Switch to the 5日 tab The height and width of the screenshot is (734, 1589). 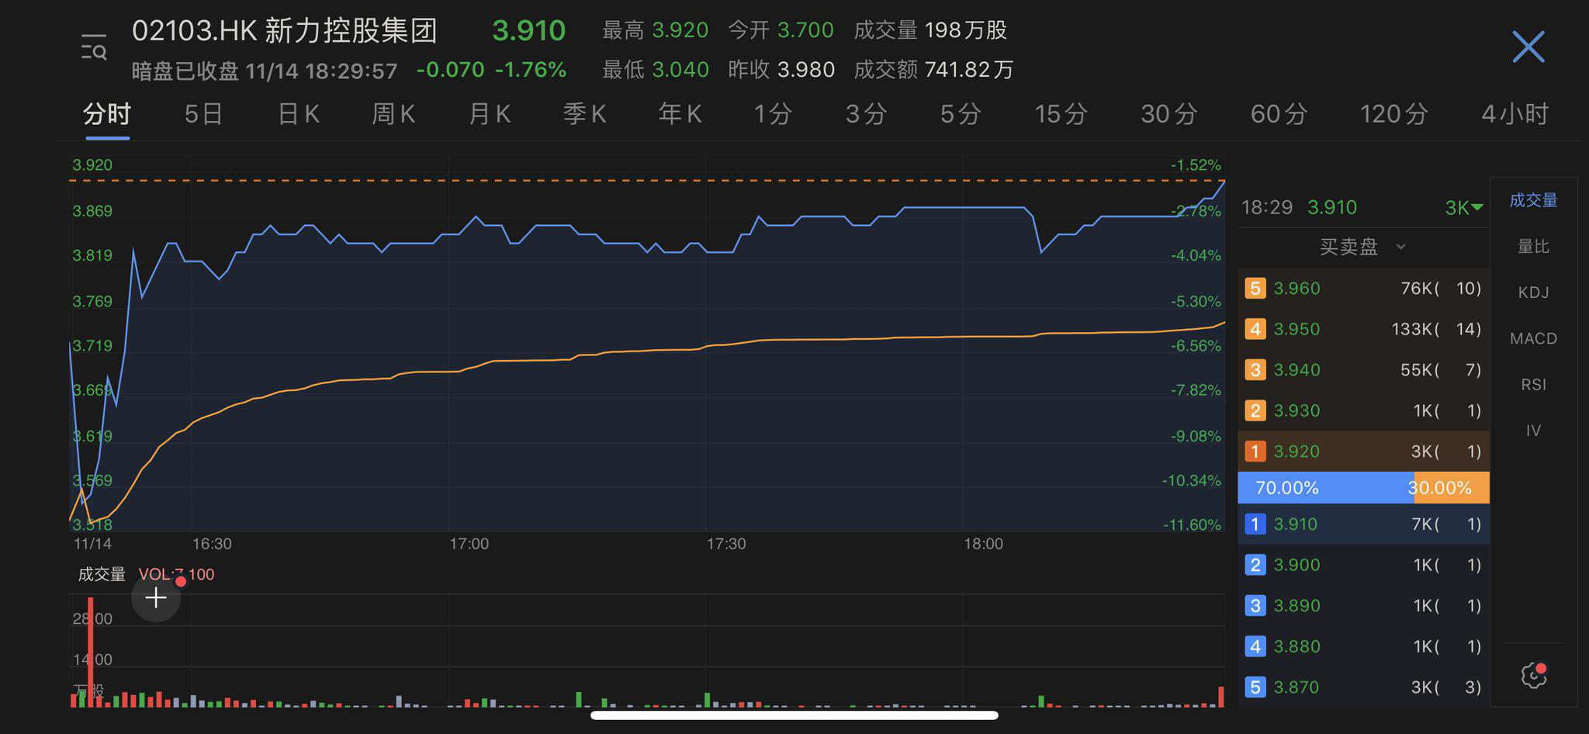[x=203, y=115]
